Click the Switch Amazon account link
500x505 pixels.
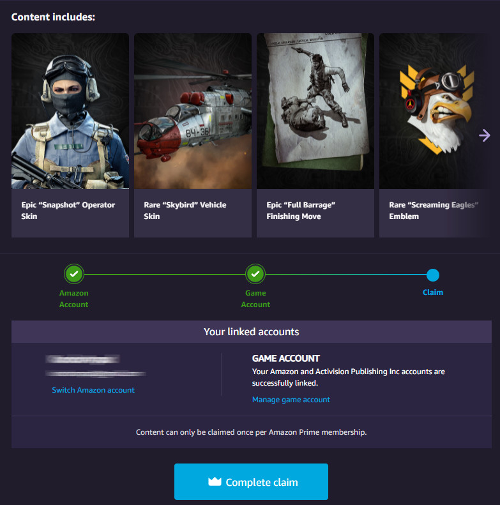tap(93, 390)
